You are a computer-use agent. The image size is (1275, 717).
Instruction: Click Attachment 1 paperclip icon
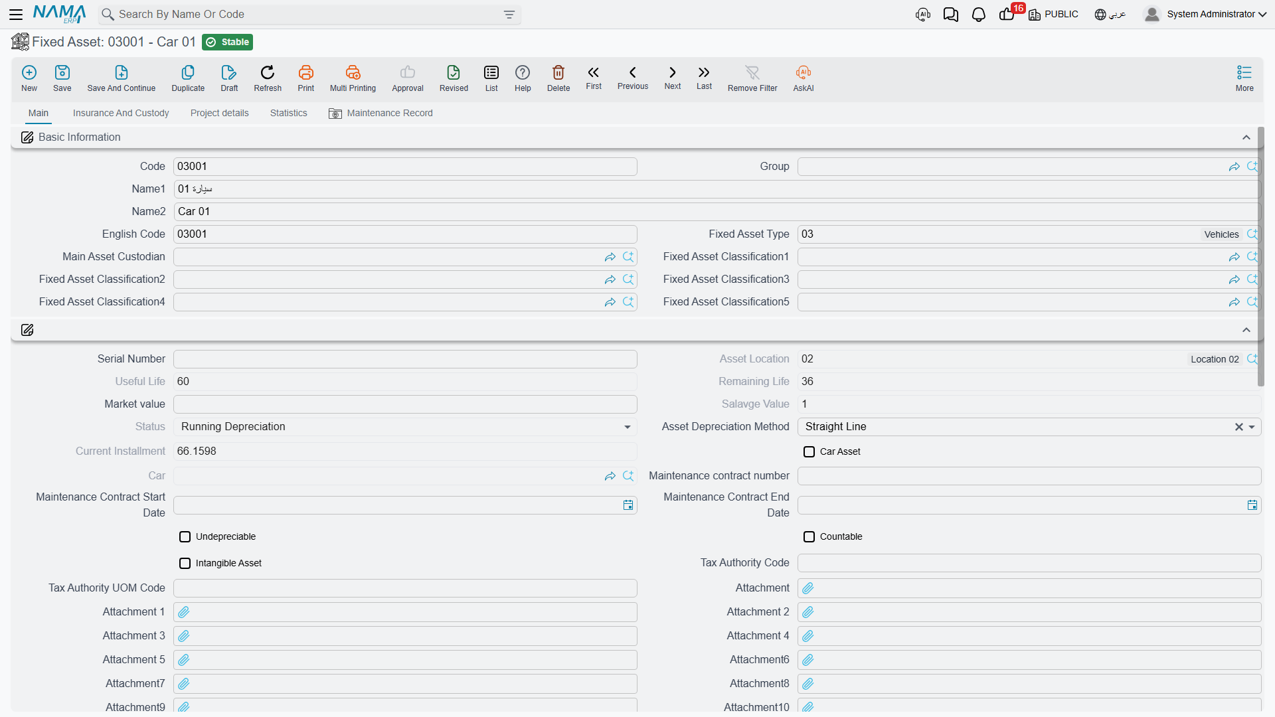pyautogui.click(x=184, y=612)
